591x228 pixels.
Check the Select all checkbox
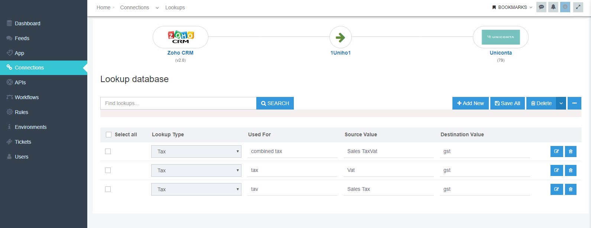coord(108,134)
